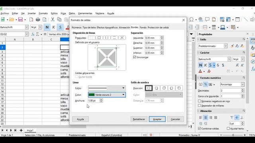Open the line Color Verde oscuro 2 dropdown
Viewport: 255px width, 143px height.
coord(107,95)
